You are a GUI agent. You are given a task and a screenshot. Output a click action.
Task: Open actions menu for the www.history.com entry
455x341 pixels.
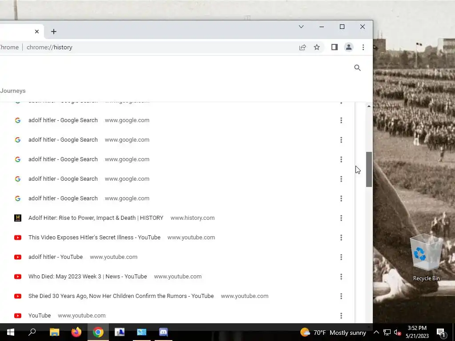(341, 218)
